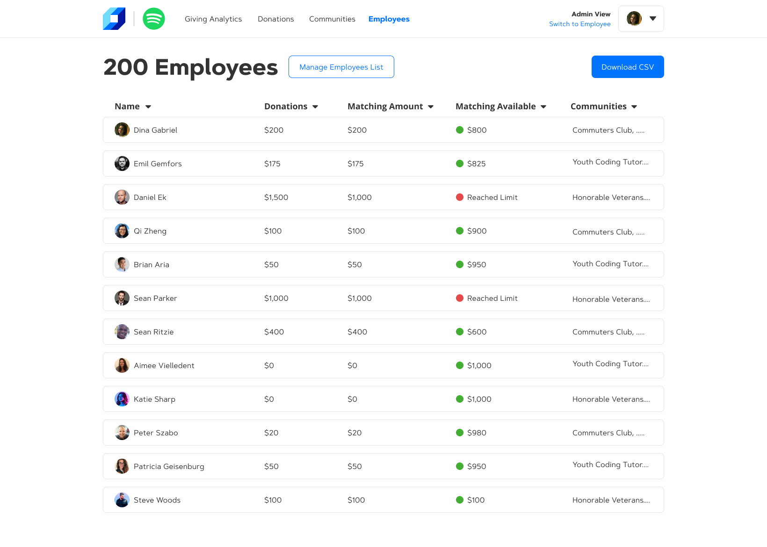Screen dimensions: 767x547
Task: Sort by Name column arrow
Action: pos(148,107)
